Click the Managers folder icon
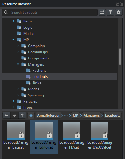This screenshot has height=159, width=125. pos(24,64)
